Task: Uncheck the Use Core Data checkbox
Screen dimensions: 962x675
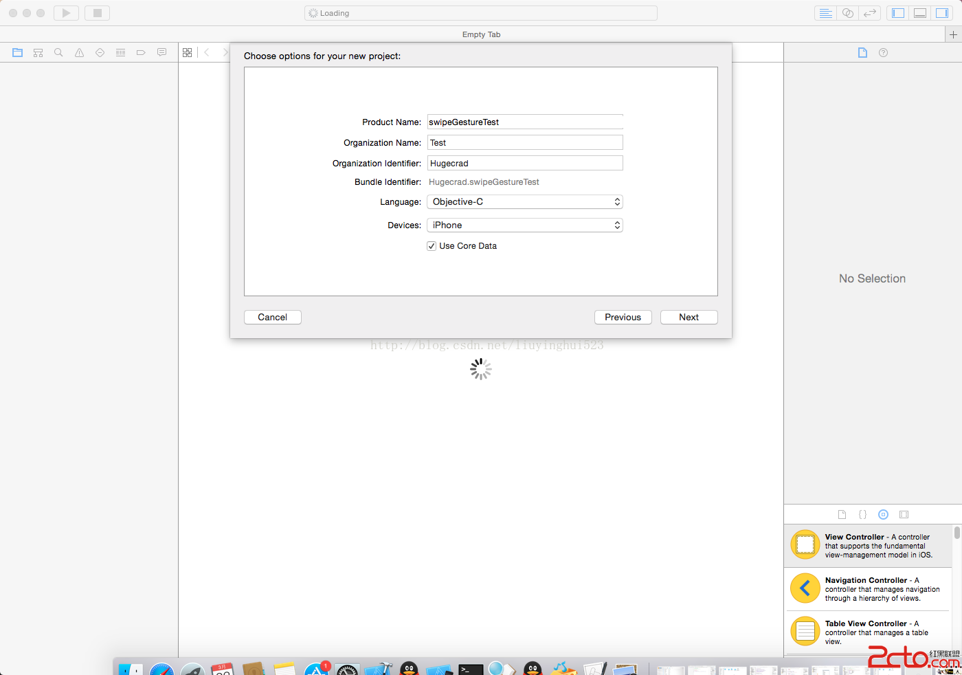Action: pyautogui.click(x=432, y=246)
